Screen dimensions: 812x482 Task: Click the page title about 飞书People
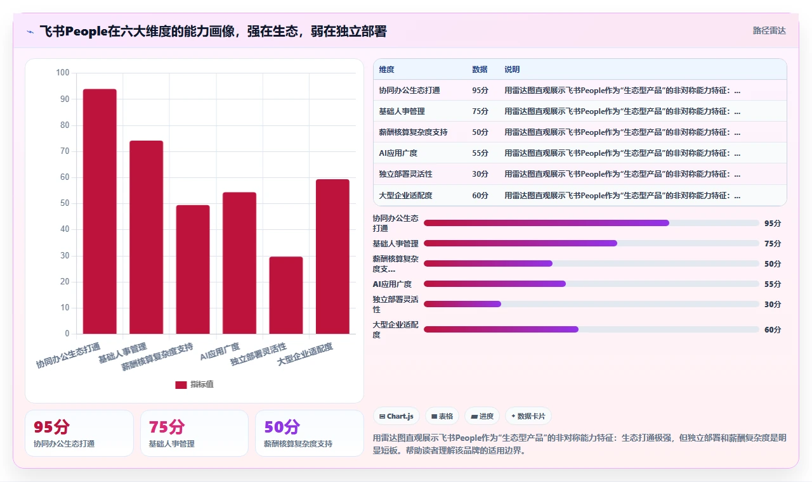click(x=213, y=32)
